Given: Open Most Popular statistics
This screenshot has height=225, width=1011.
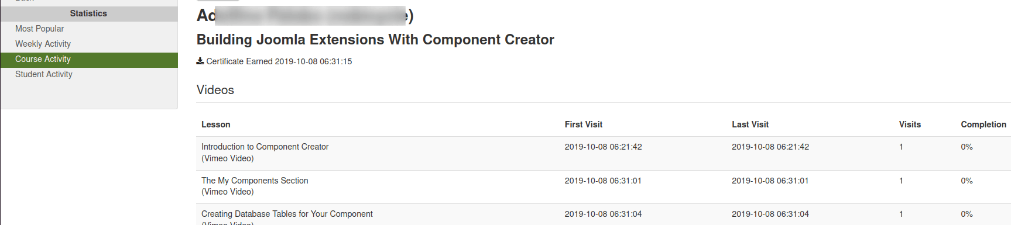Looking at the screenshot, I should (x=39, y=29).
